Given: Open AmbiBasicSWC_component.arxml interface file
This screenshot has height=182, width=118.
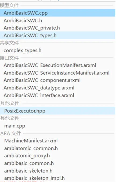Looking at the screenshot, I should point(58,80).
